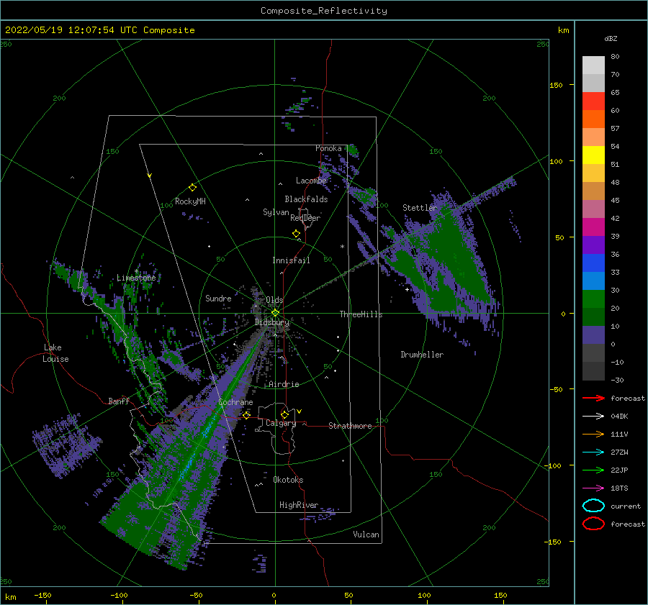Click the asterisk marker above Limestone

(x=136, y=271)
